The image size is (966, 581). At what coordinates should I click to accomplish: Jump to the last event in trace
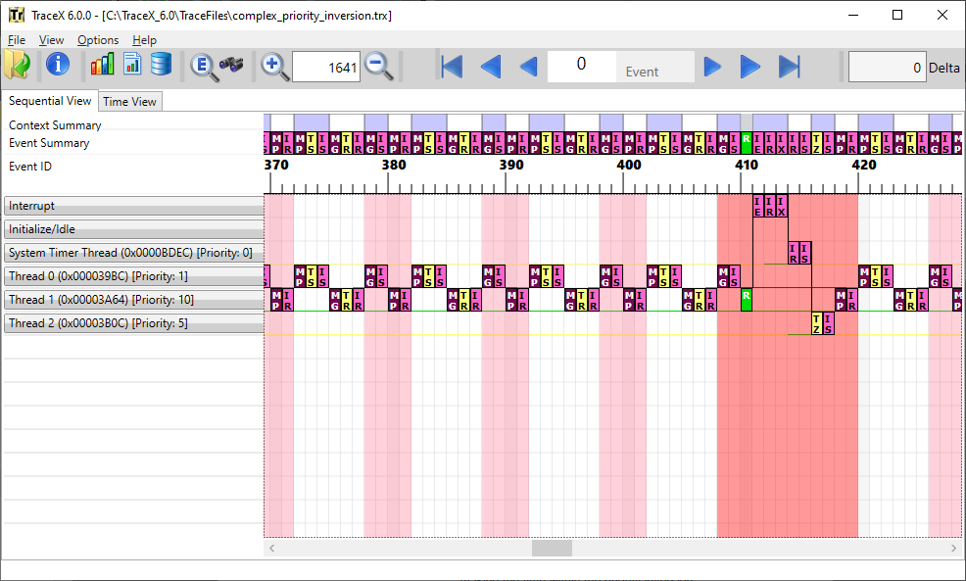[x=790, y=67]
